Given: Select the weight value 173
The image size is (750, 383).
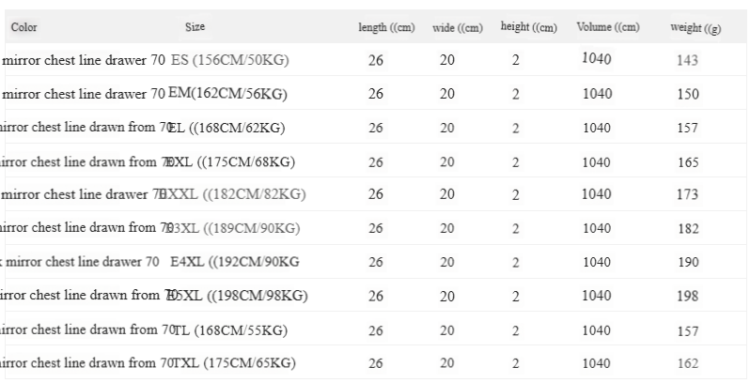Looking at the screenshot, I should [688, 194].
